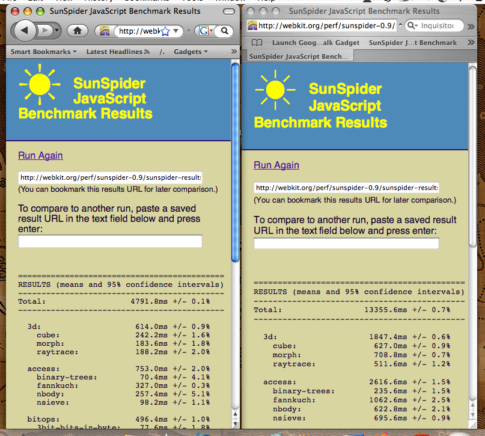Click the site favicon in the left address bar
The height and width of the screenshot is (436, 485).
pos(105,31)
